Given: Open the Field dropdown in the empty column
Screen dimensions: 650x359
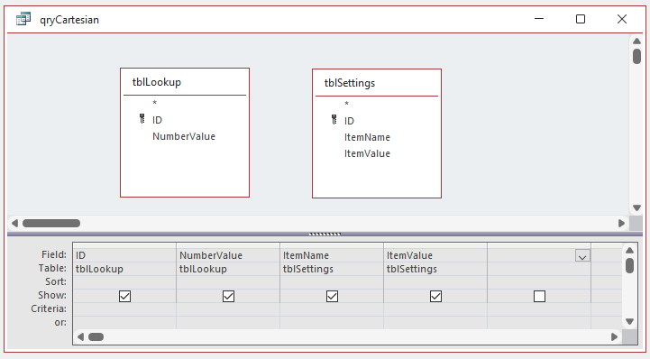Looking at the screenshot, I should [x=582, y=256].
